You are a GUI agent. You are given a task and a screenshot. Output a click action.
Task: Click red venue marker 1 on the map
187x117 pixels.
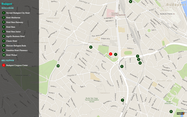111,54
